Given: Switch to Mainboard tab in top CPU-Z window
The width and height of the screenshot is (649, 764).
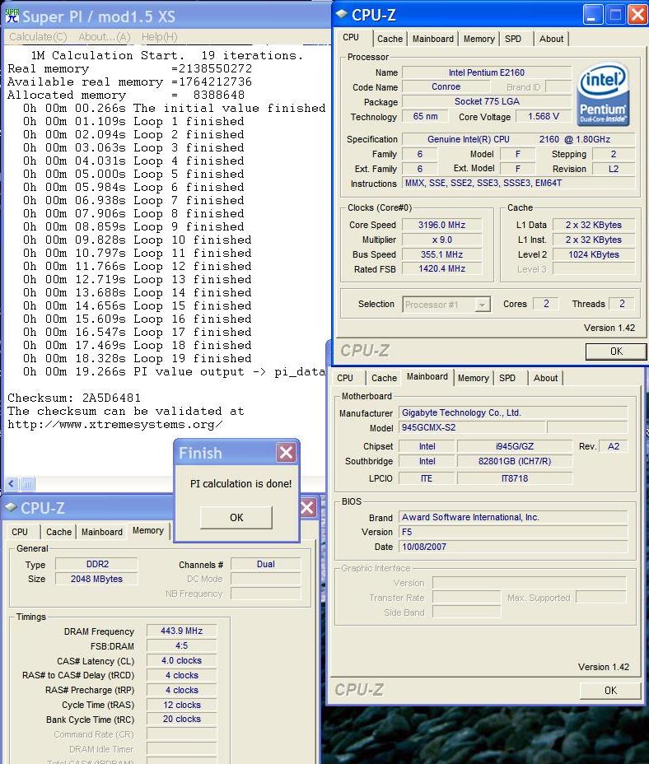Looking at the screenshot, I should [x=433, y=39].
